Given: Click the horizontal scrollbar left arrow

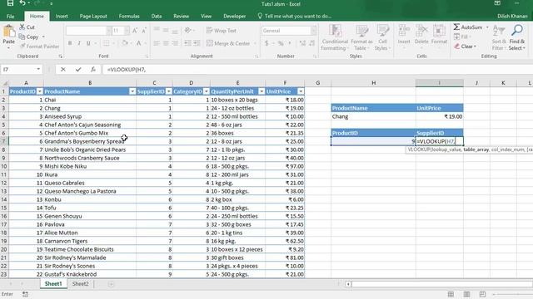Looking at the screenshot, I should [348, 284].
